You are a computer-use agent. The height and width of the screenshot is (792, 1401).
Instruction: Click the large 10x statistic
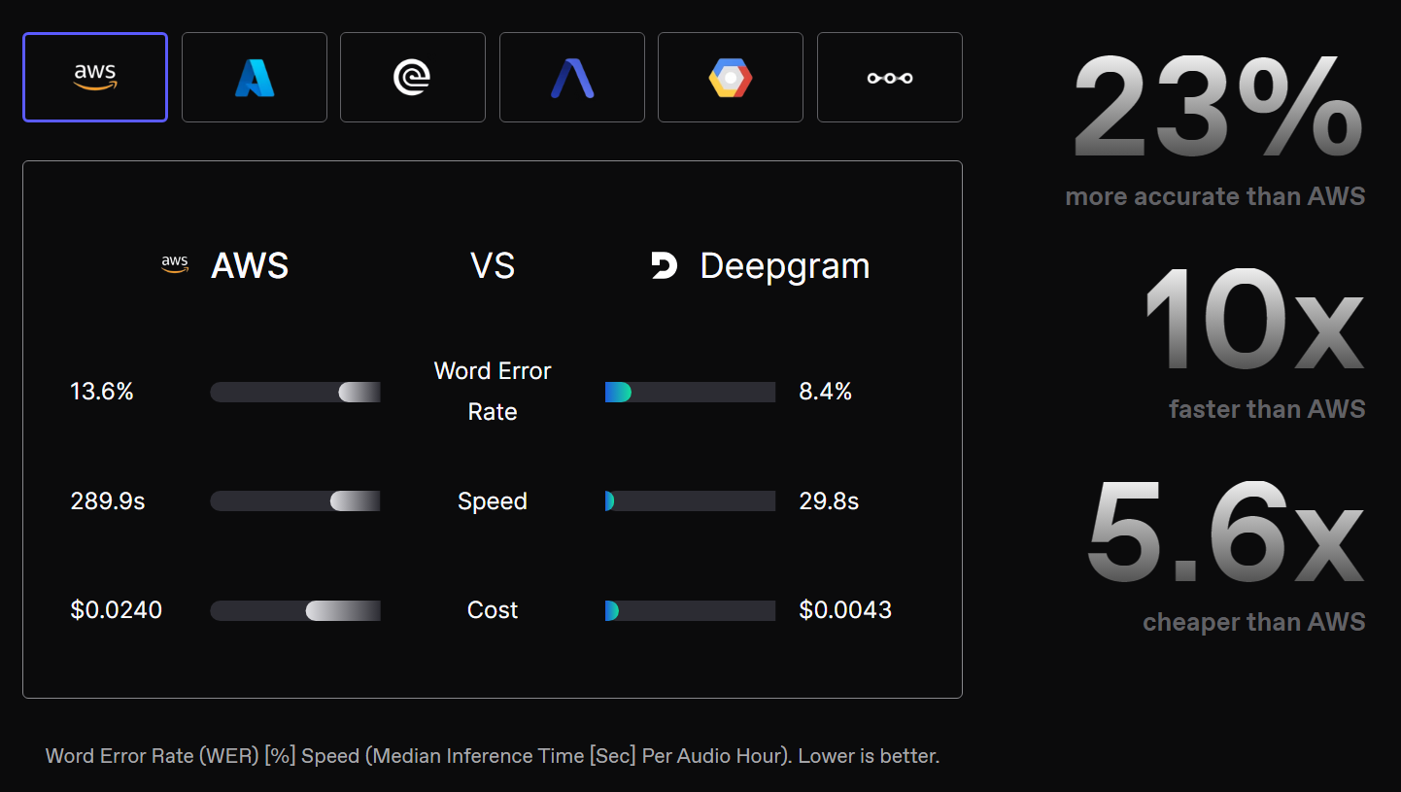tap(1253, 321)
